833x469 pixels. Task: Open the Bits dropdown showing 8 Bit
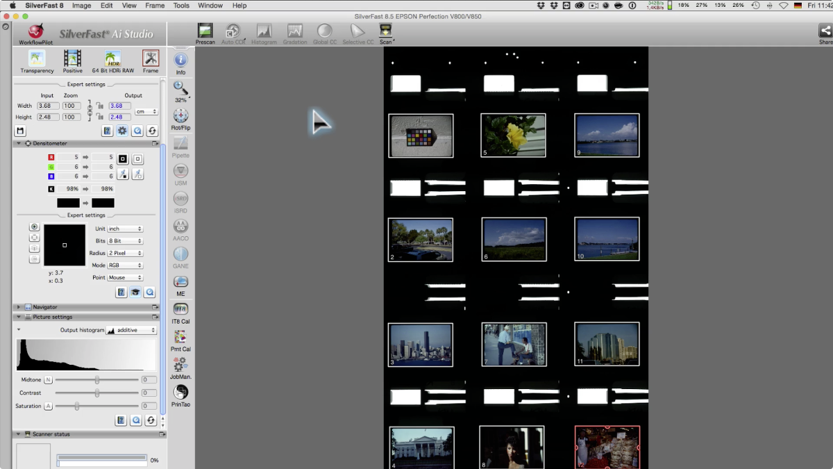[125, 241]
